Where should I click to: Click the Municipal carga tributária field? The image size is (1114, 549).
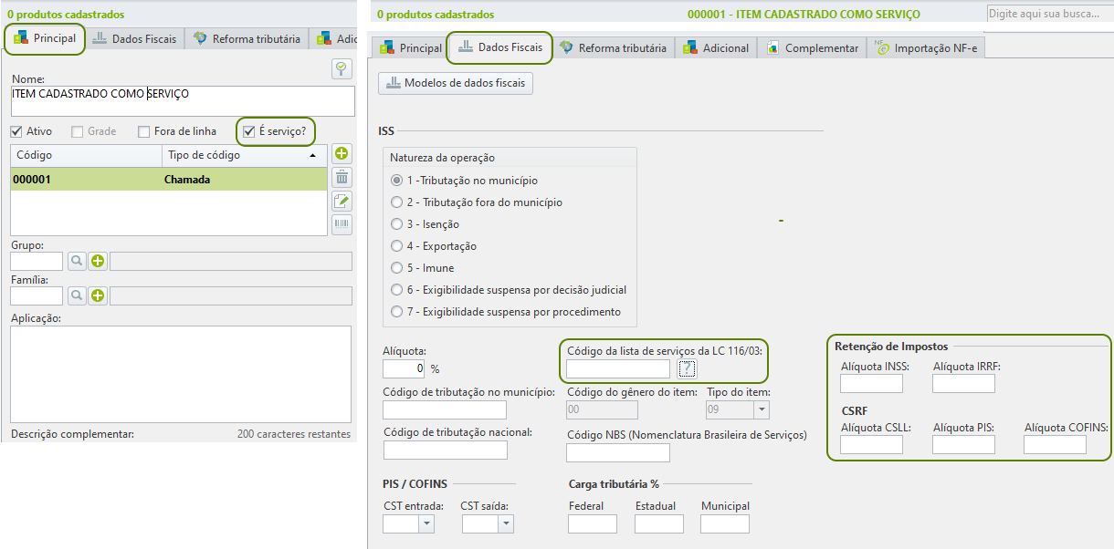725,523
